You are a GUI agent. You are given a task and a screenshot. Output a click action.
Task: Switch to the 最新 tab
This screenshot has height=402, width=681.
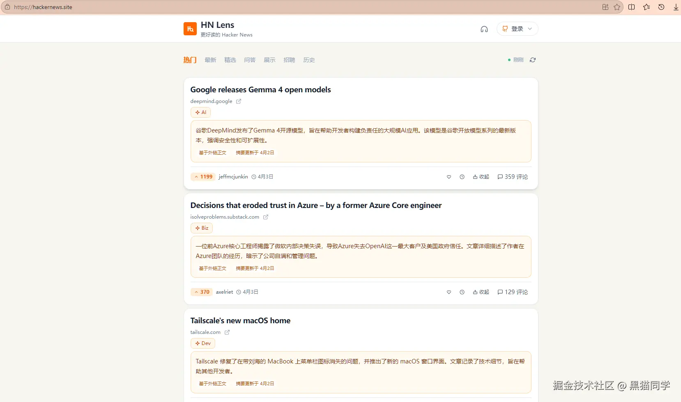[x=210, y=60]
